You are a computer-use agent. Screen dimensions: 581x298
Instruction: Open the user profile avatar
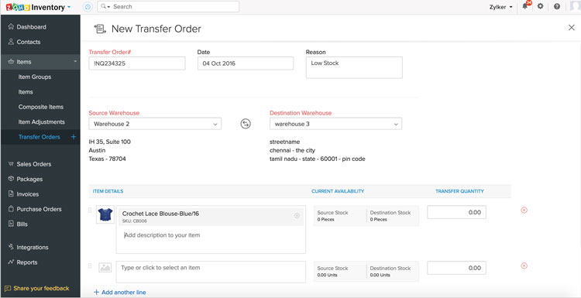575,7
